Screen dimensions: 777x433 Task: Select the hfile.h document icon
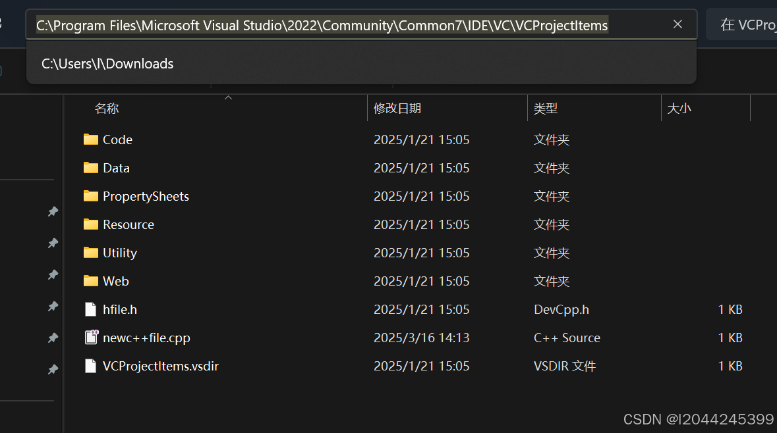click(90, 309)
